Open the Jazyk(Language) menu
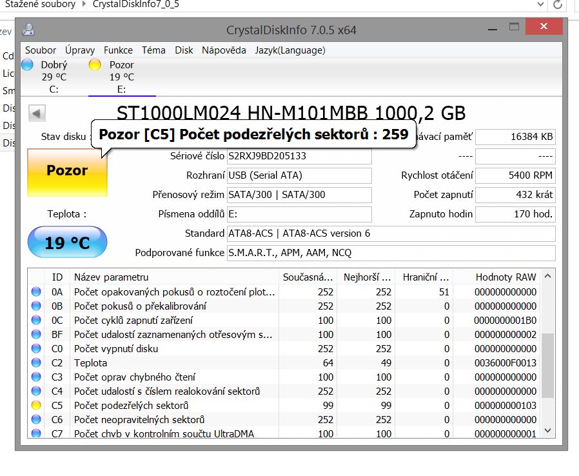 (290, 50)
